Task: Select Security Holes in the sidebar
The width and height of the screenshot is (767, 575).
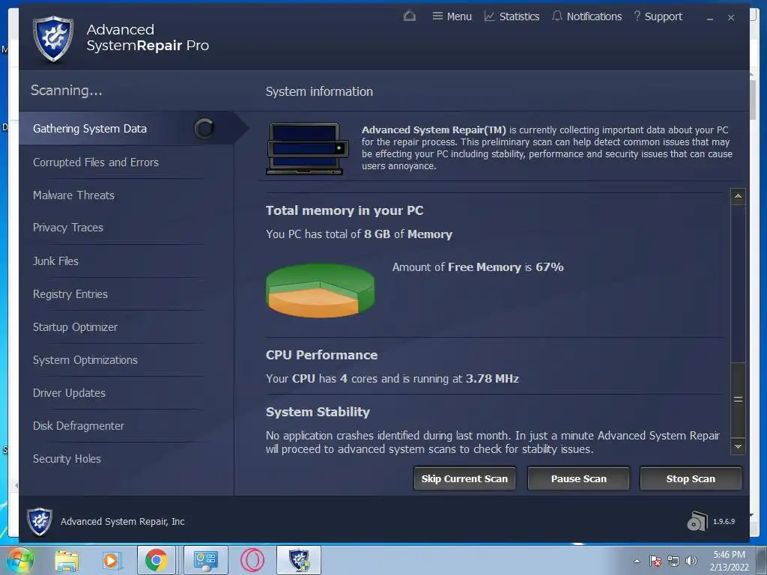Action: (67, 459)
